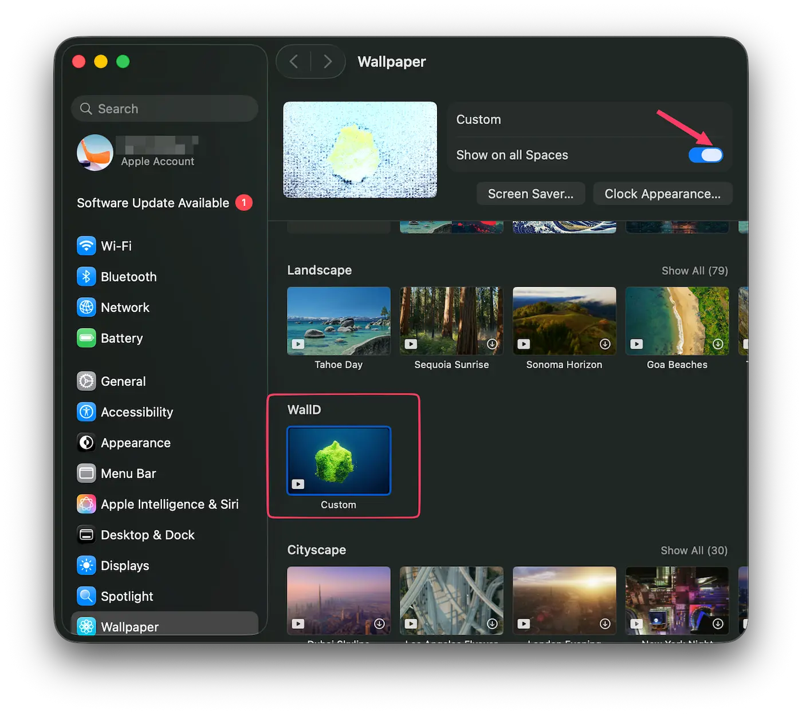Screen dimensions: 802x714
Task: Toggle Show on all Spaces switch
Action: (x=706, y=155)
